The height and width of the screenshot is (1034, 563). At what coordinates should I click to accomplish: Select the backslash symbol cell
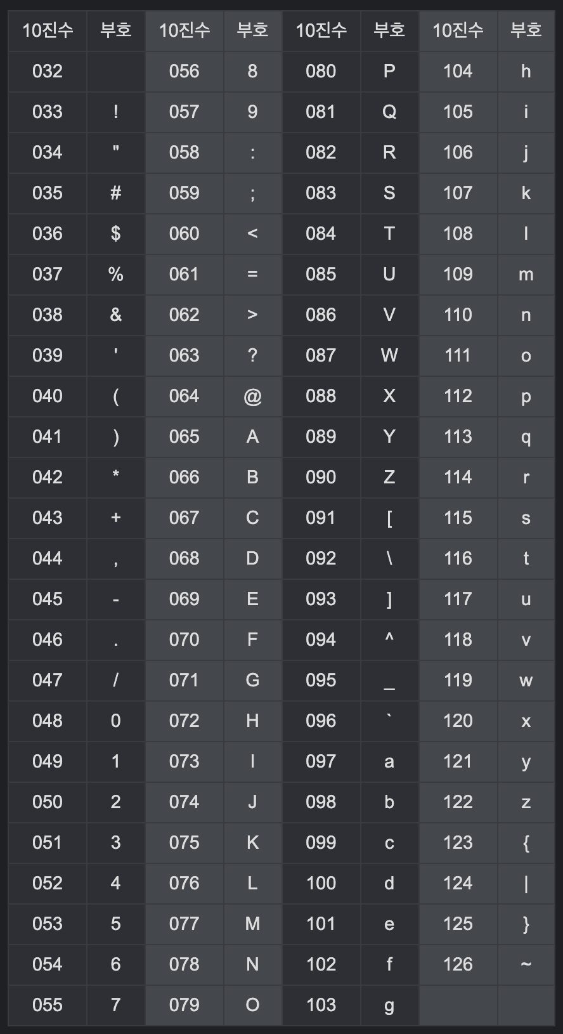[x=389, y=558]
